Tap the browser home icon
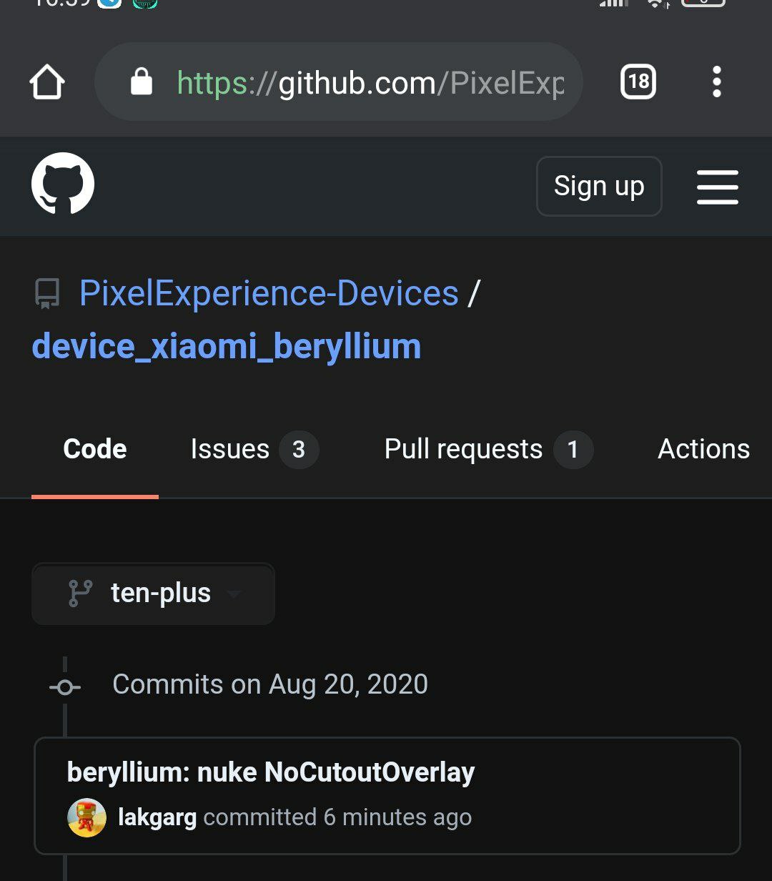The width and height of the screenshot is (772, 881). [x=47, y=82]
